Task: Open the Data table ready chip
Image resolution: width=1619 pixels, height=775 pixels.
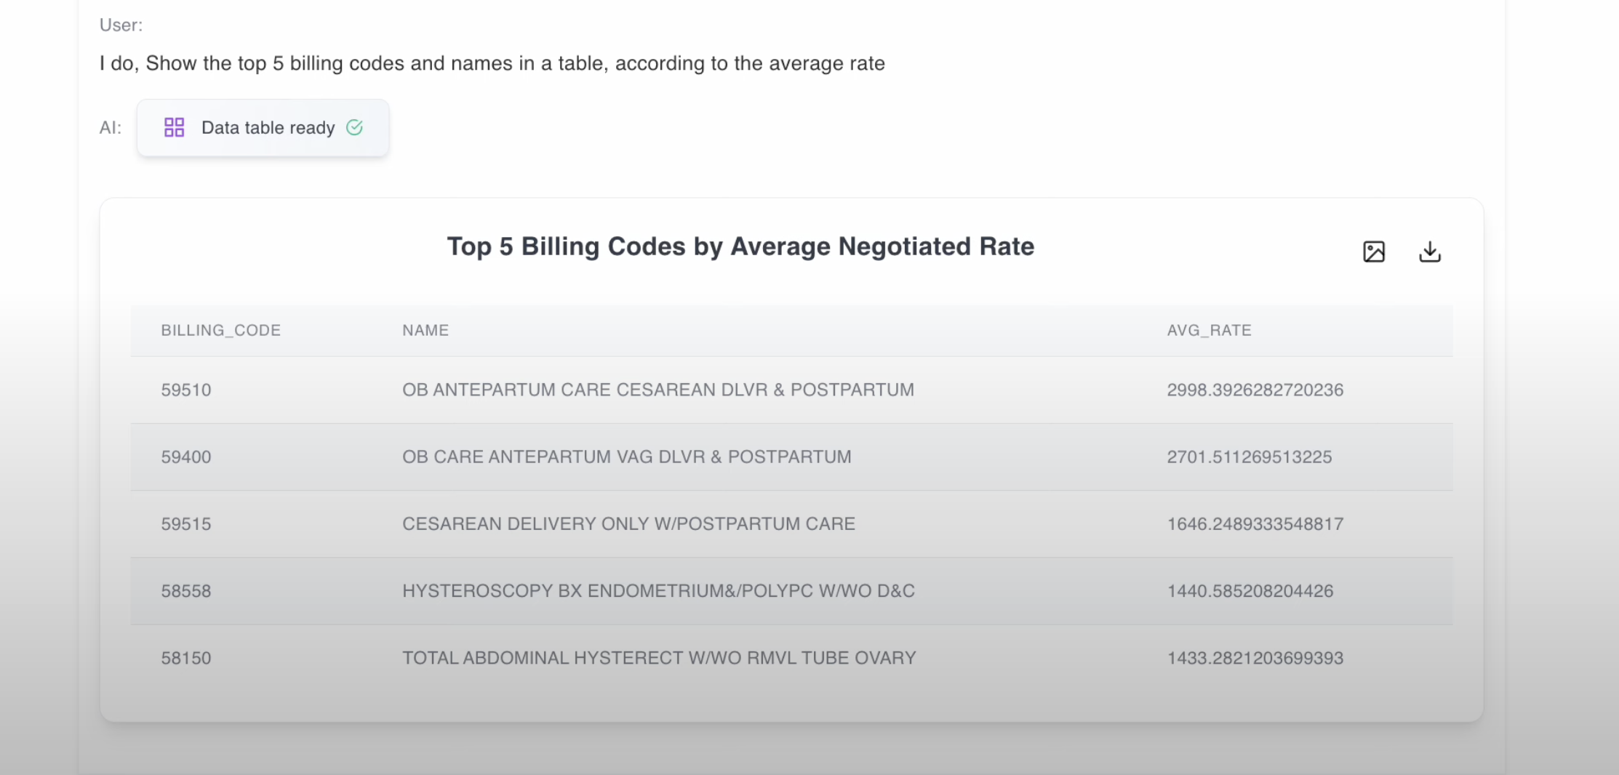Action: coord(262,127)
